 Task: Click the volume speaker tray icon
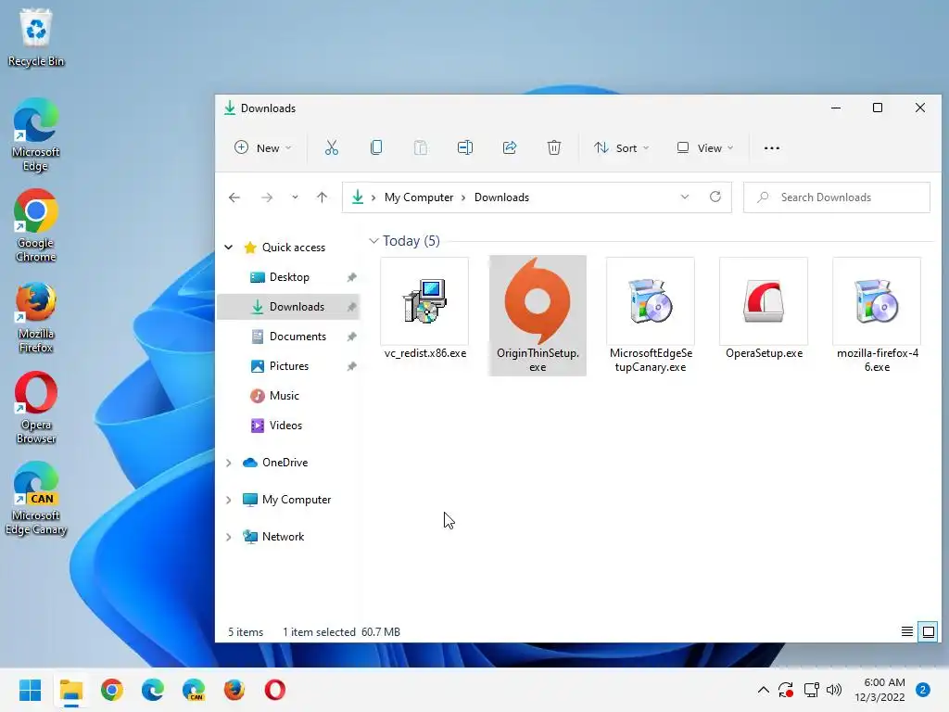[x=834, y=690]
